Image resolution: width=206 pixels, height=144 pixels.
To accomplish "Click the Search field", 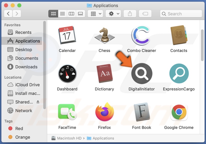I will [181, 14].
